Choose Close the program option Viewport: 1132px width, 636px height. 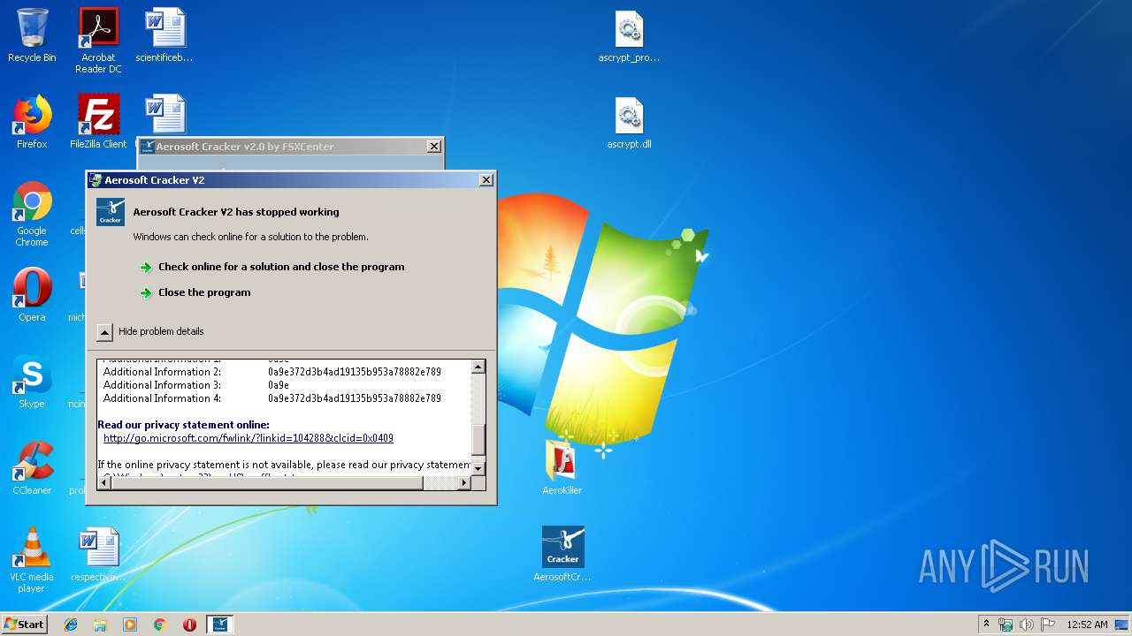204,292
